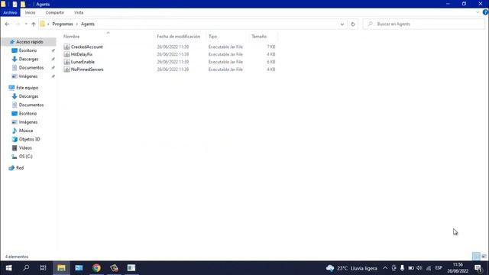Select the NoPinnedServers jar file icon
Screen dimensions: 489x275
click(x=66, y=70)
